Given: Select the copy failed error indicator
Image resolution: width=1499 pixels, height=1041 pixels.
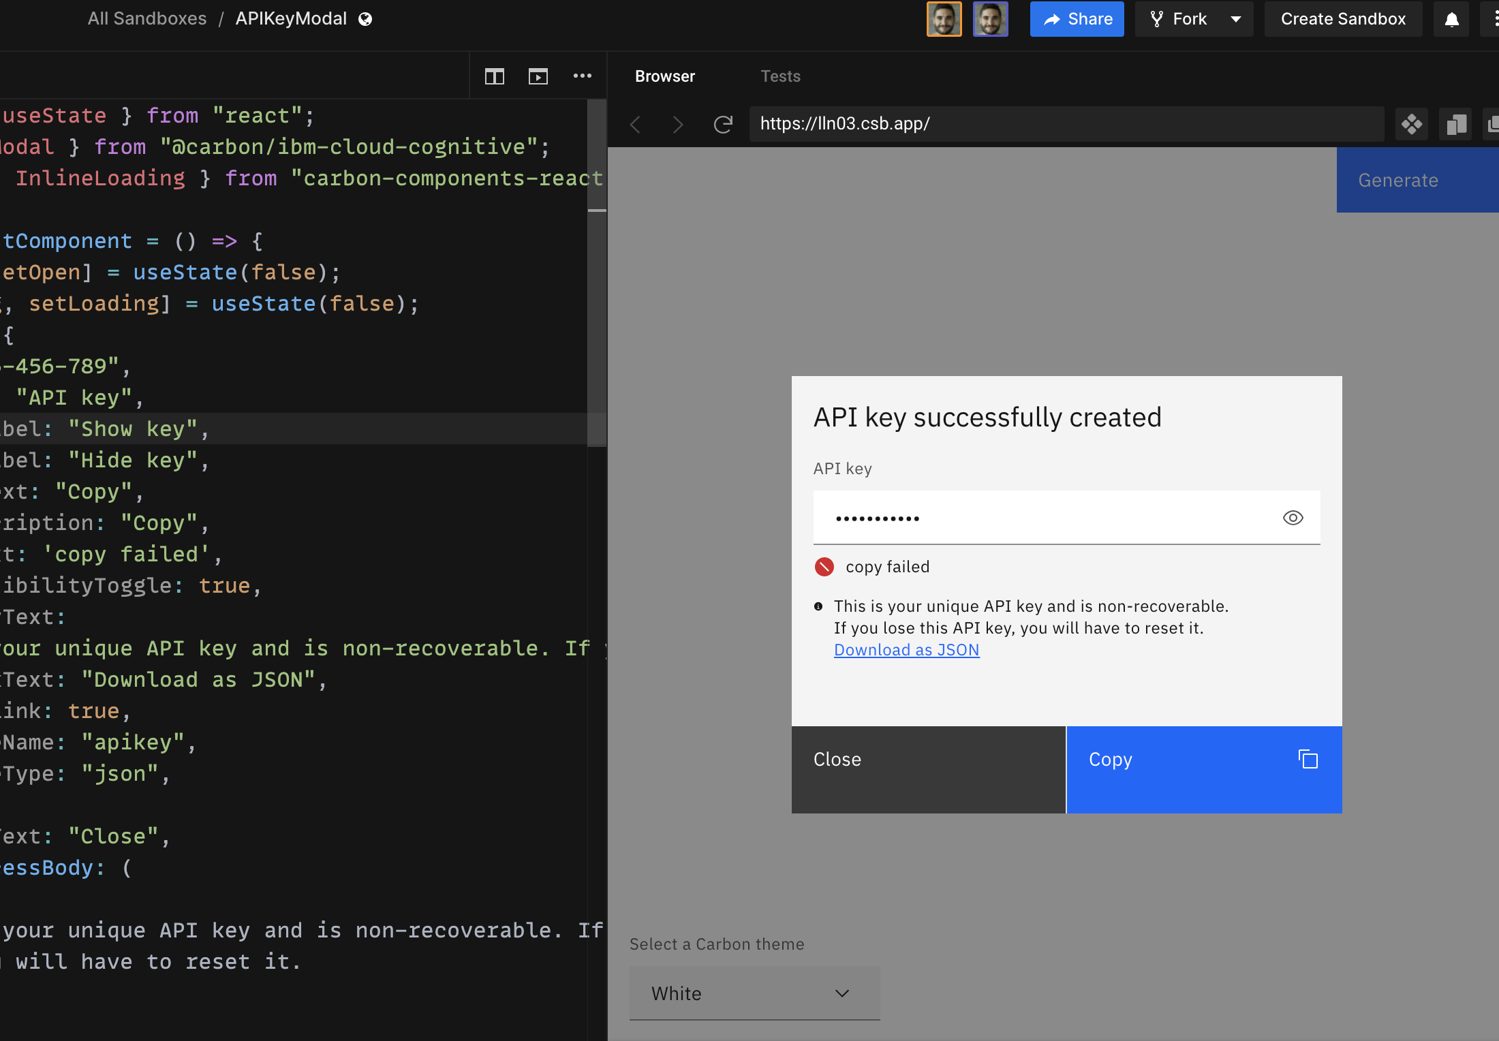Looking at the screenshot, I should [x=824, y=566].
